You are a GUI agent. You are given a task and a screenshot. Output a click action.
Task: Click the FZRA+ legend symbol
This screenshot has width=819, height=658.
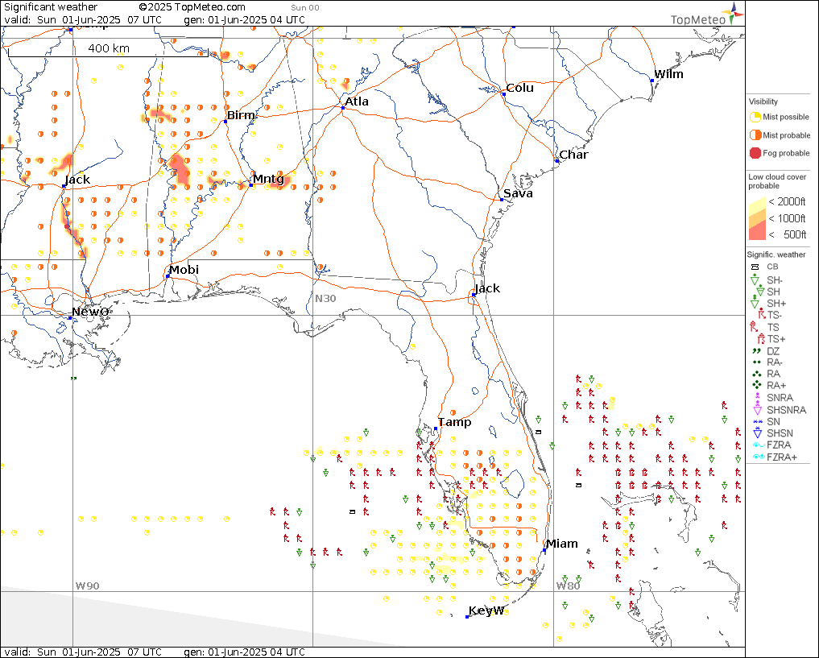pos(759,457)
